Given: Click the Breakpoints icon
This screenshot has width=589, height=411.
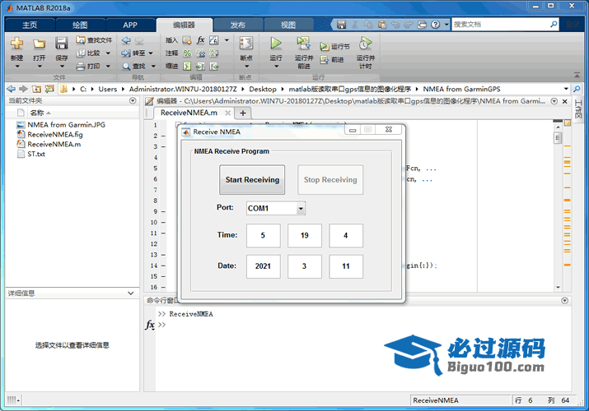Looking at the screenshot, I should point(246,43).
